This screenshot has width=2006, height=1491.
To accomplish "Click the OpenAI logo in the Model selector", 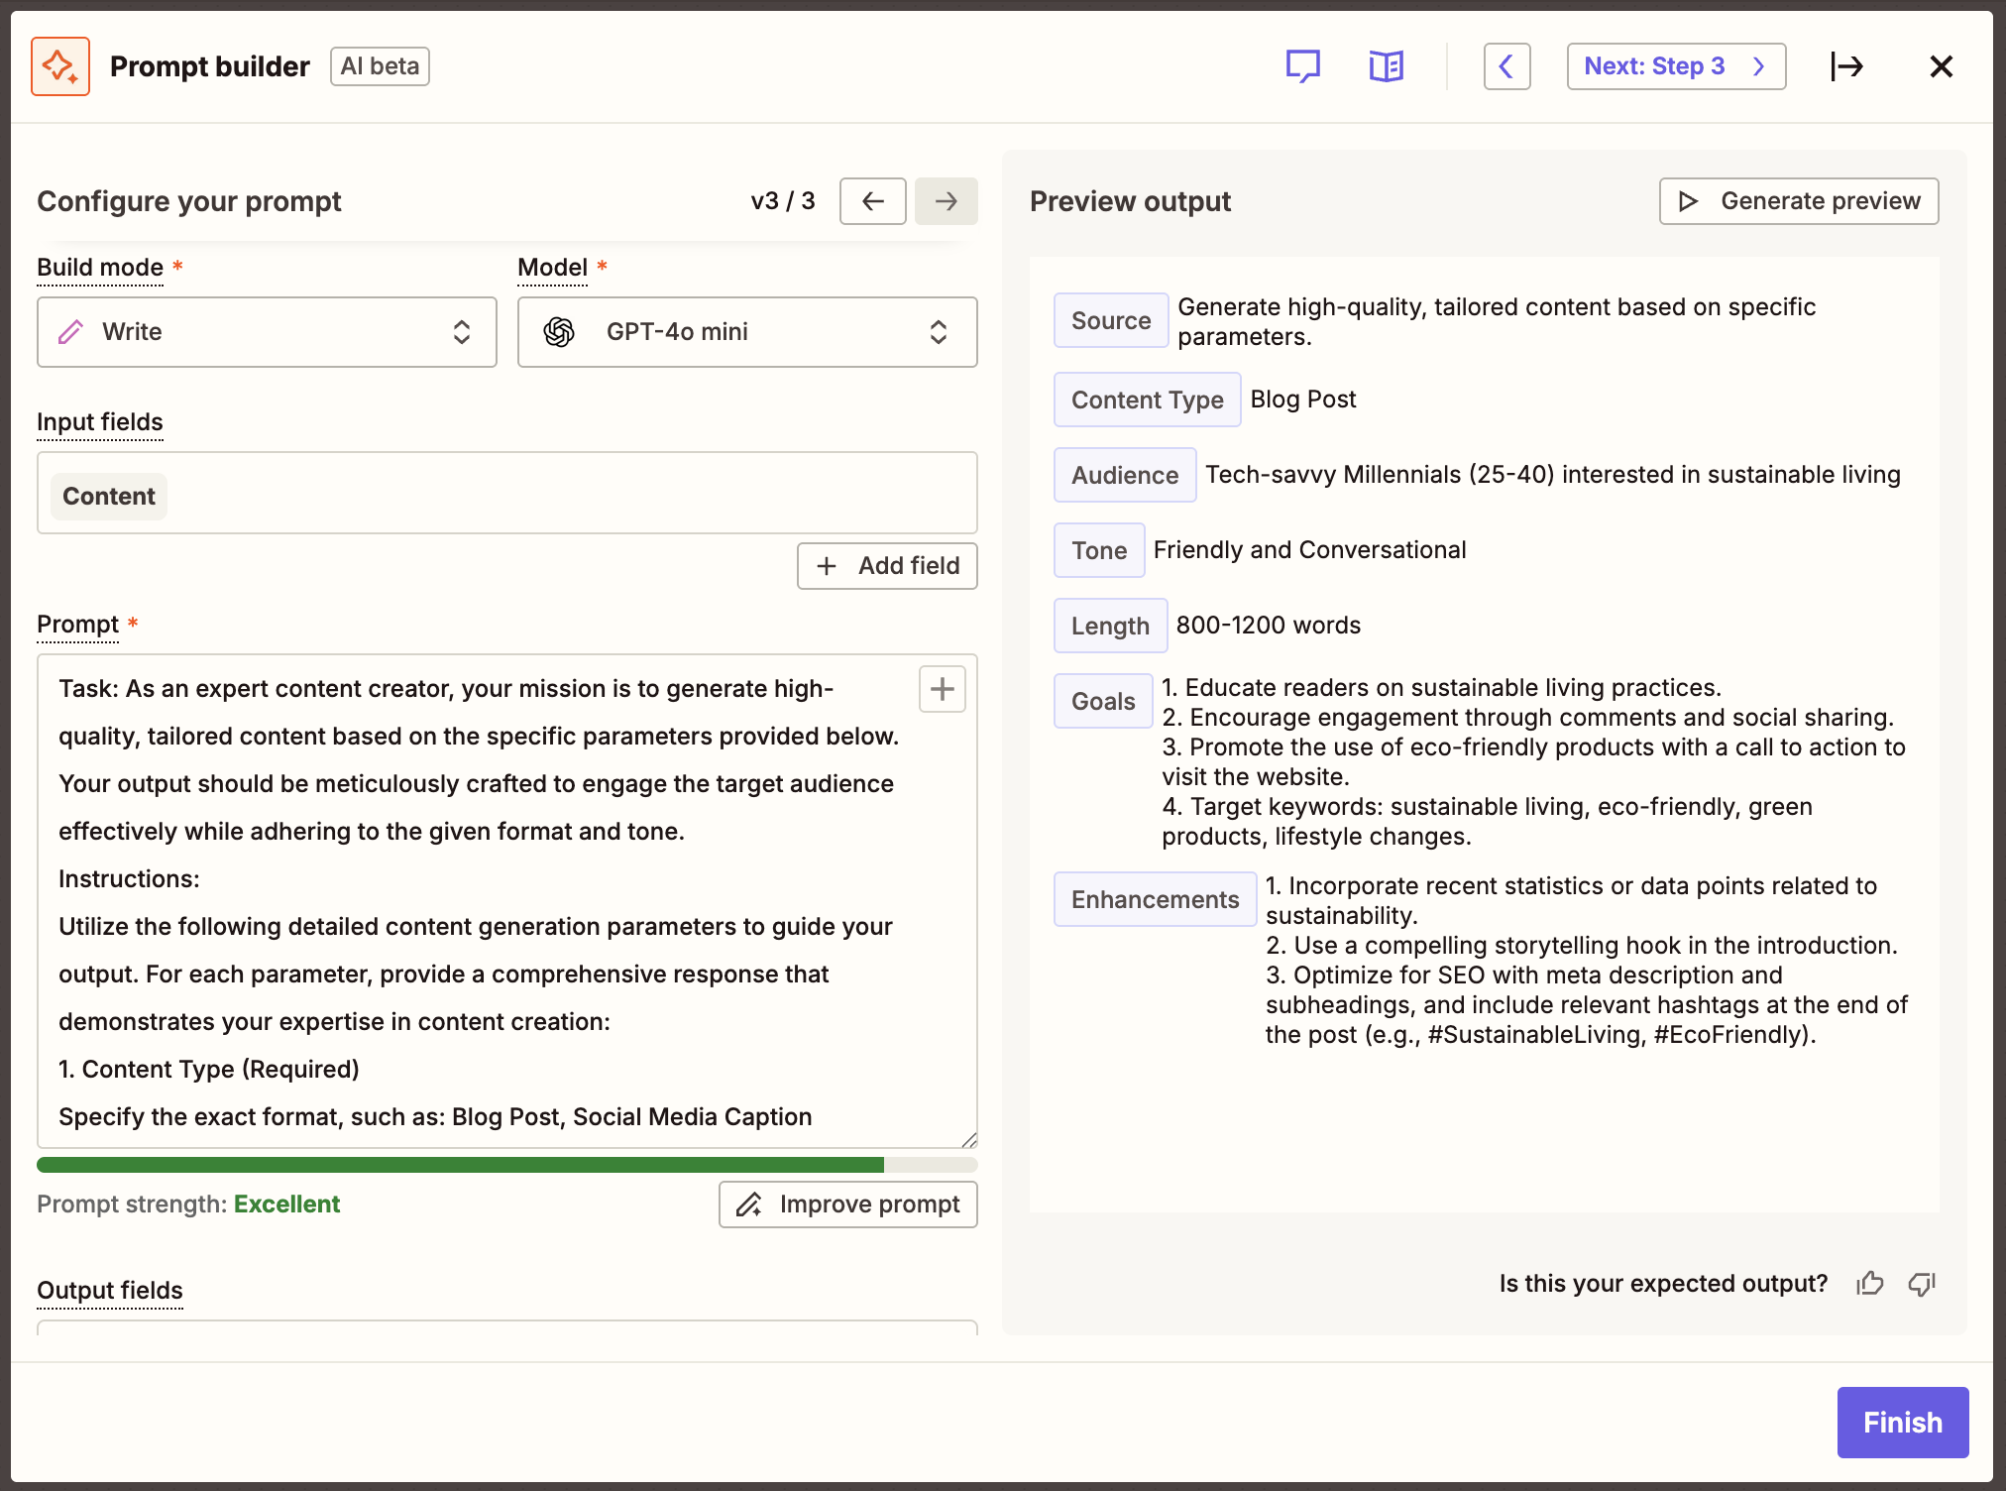I will click(561, 332).
